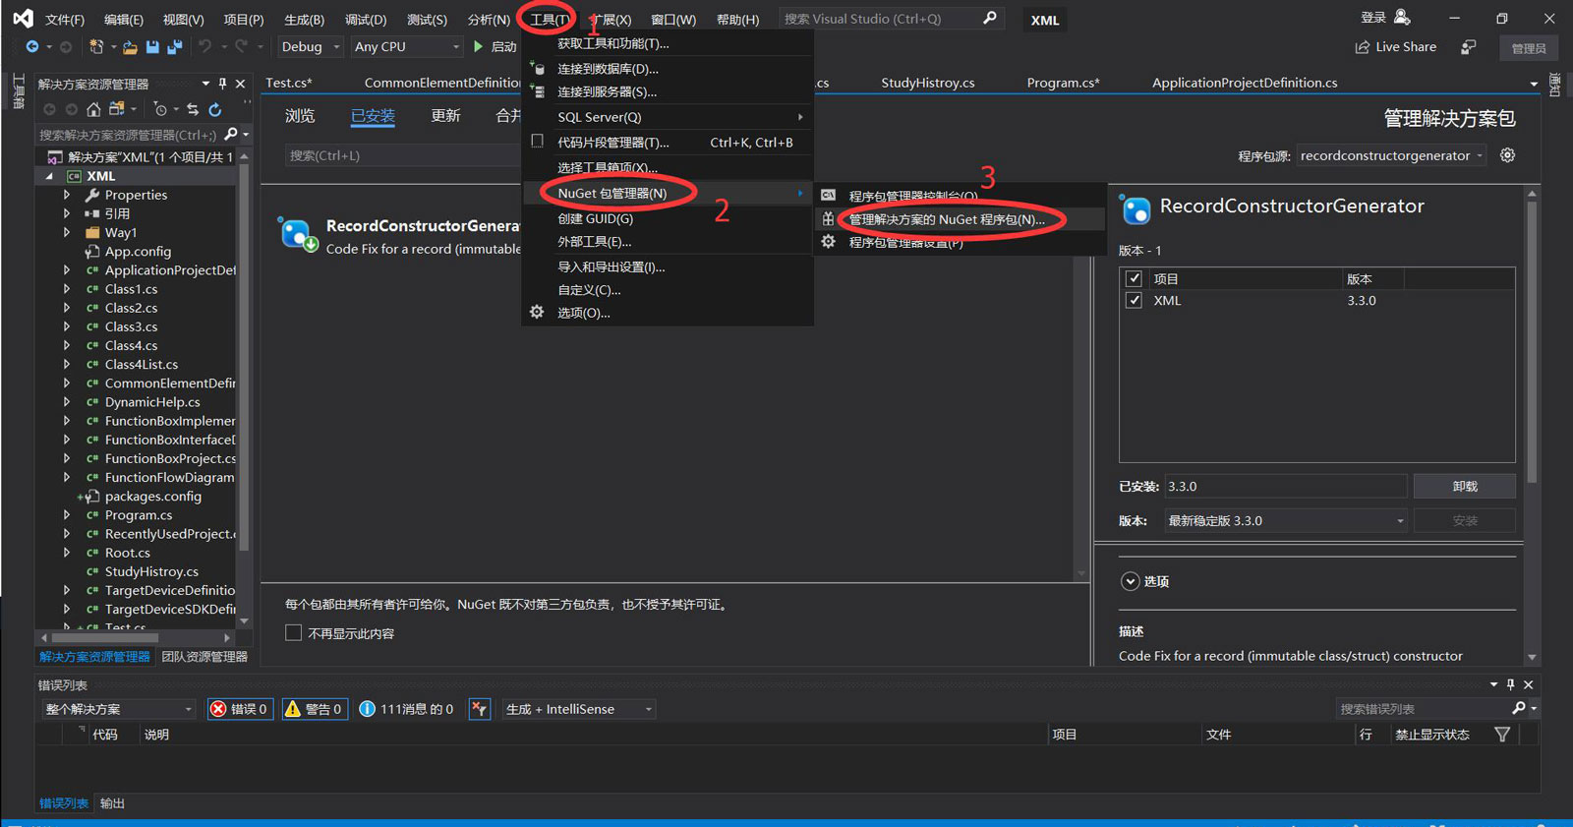Screen dimensions: 1573x827
Task: Click the RecordConstructorGenerator package icon in list
Action: [x=297, y=234]
